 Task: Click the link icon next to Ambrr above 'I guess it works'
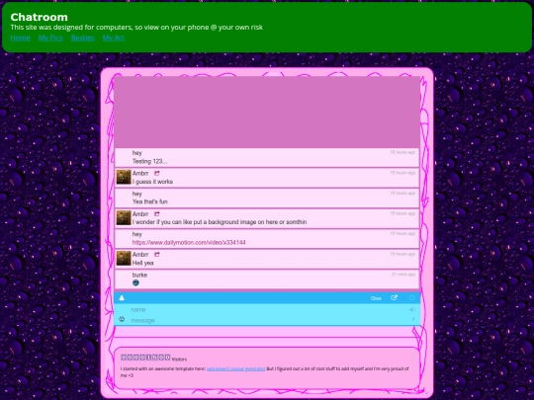point(156,173)
